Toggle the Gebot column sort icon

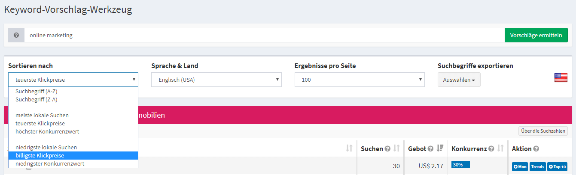coord(440,148)
